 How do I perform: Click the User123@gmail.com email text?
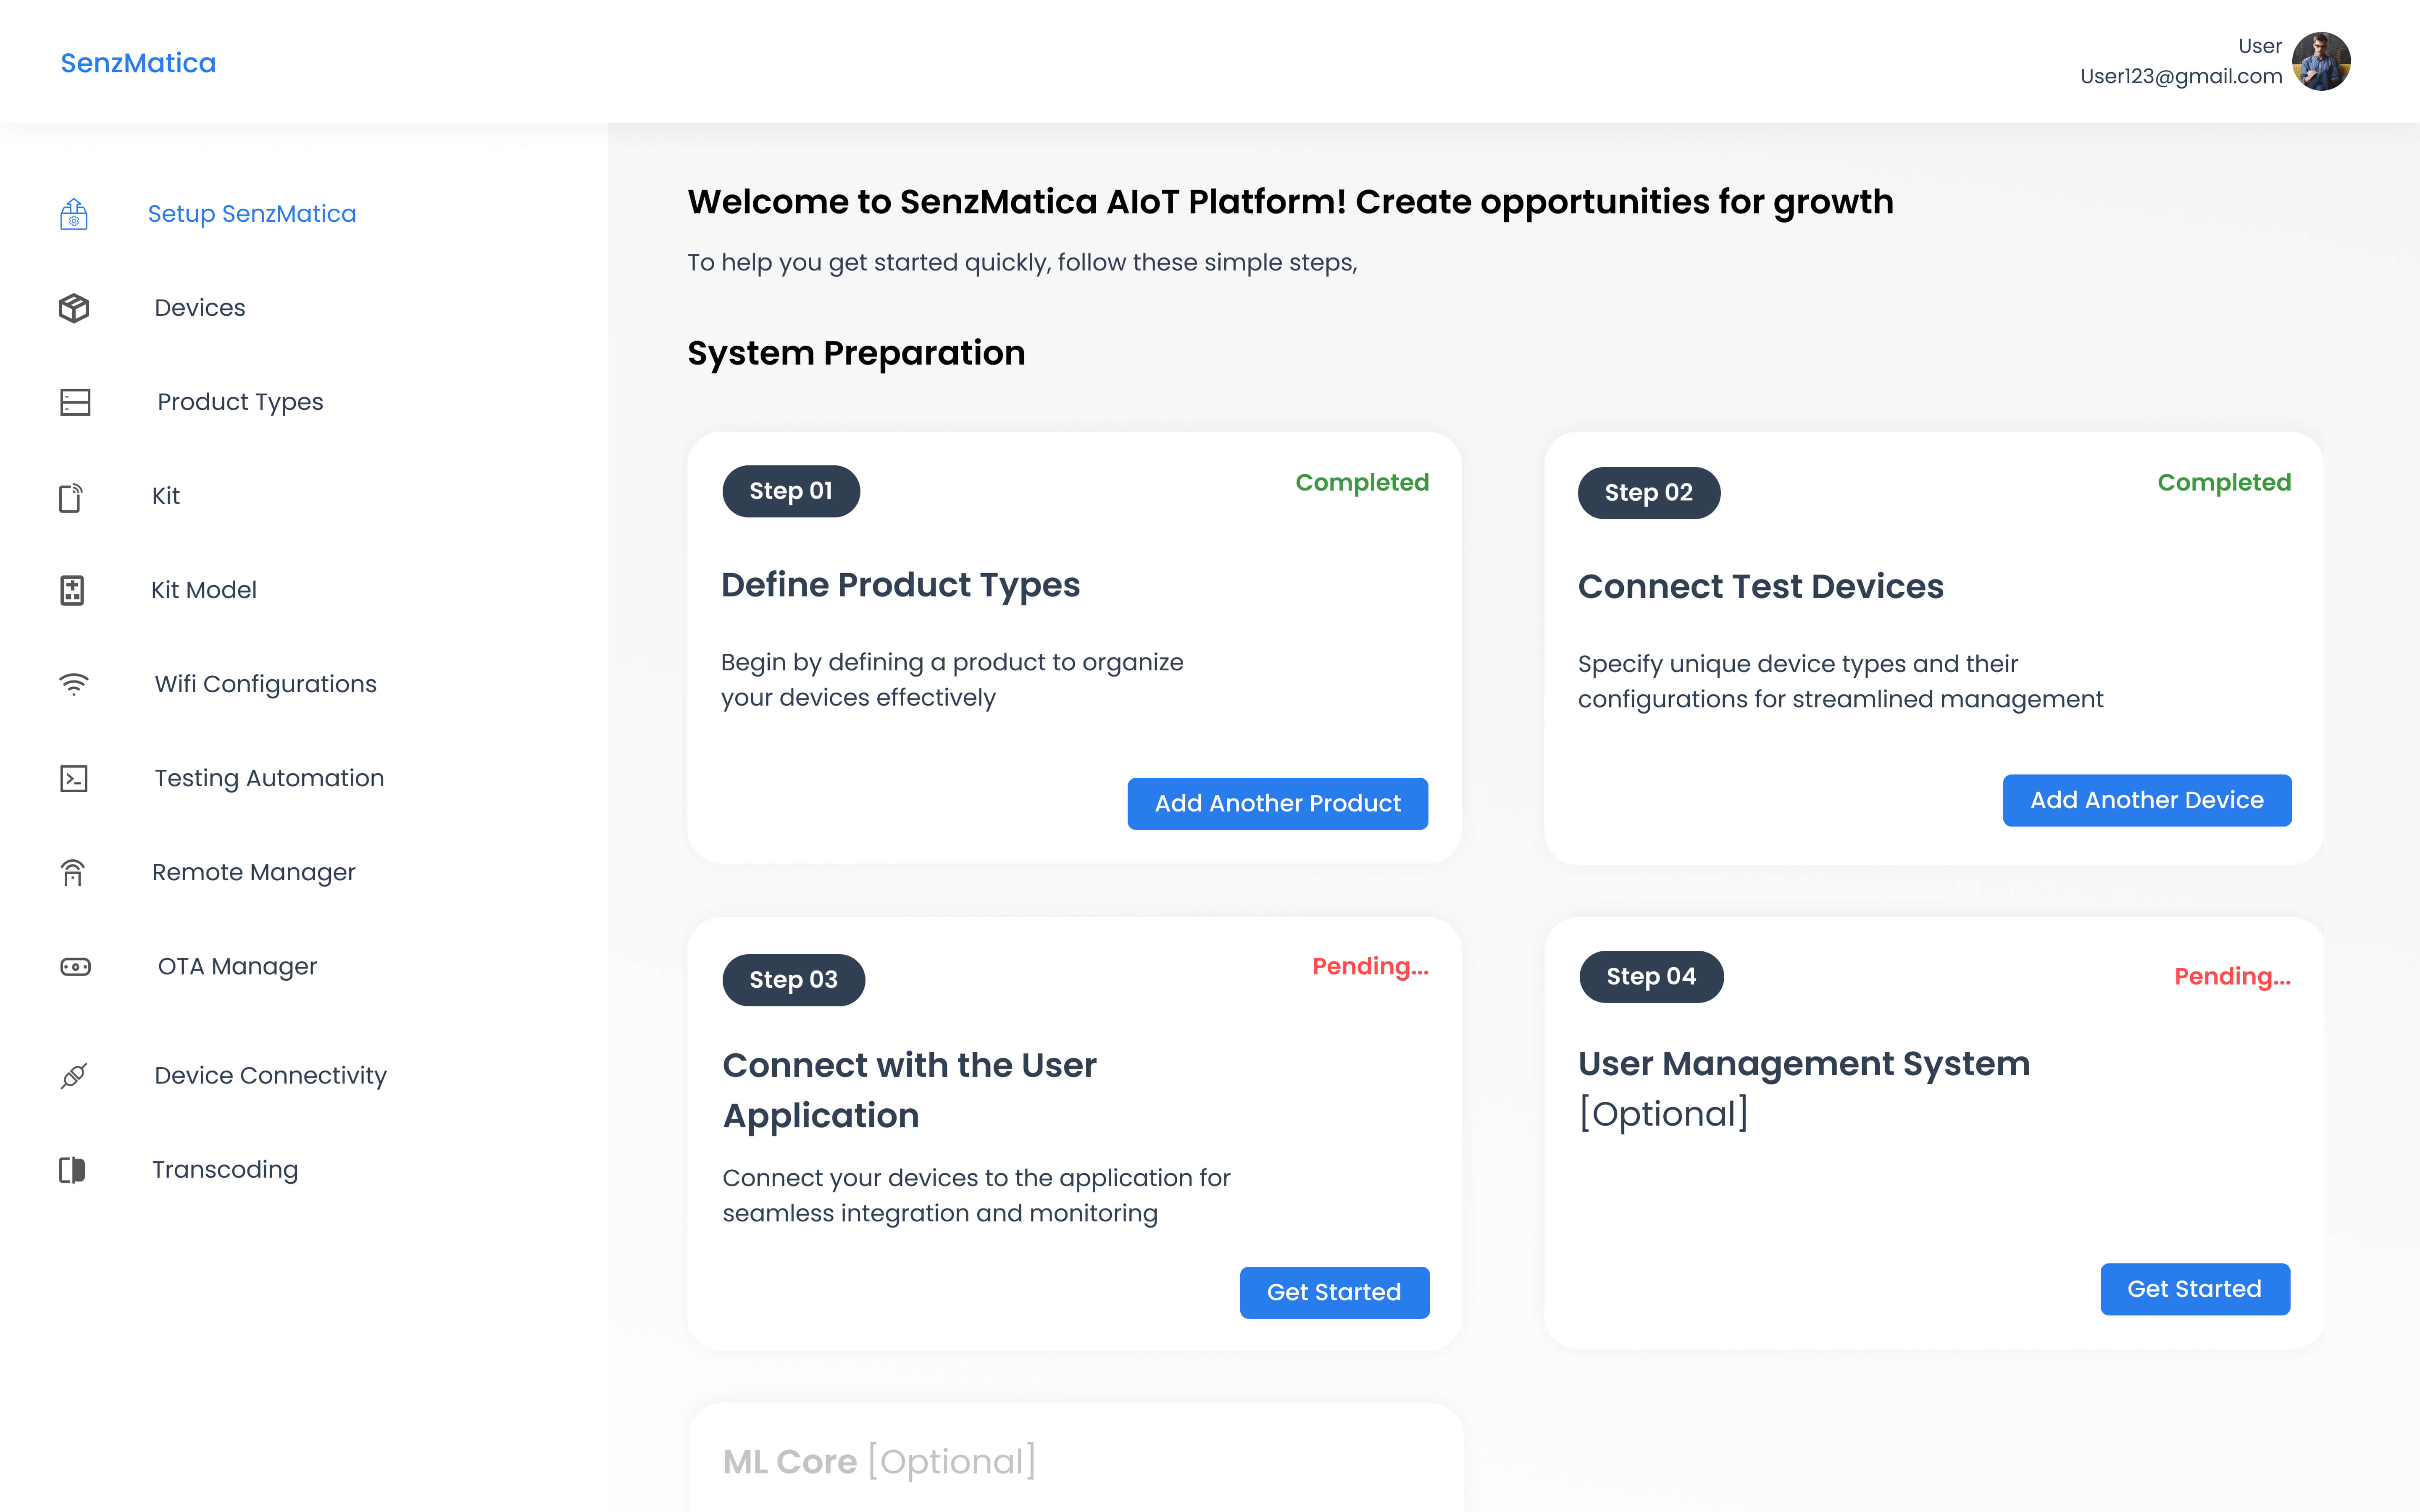click(2181, 76)
